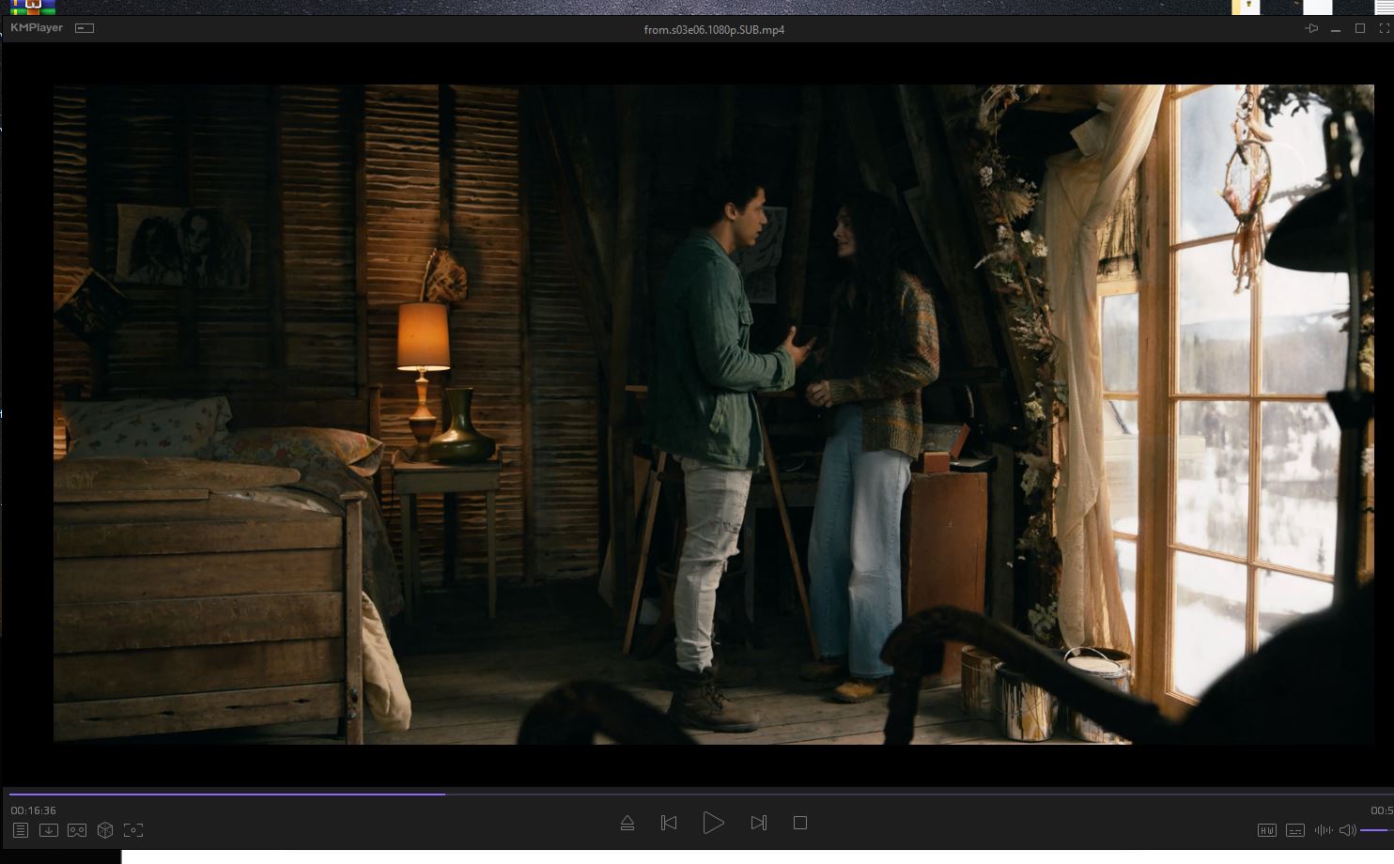Open the audio equalizer waveform icon
The height and width of the screenshot is (864, 1394).
click(1324, 830)
